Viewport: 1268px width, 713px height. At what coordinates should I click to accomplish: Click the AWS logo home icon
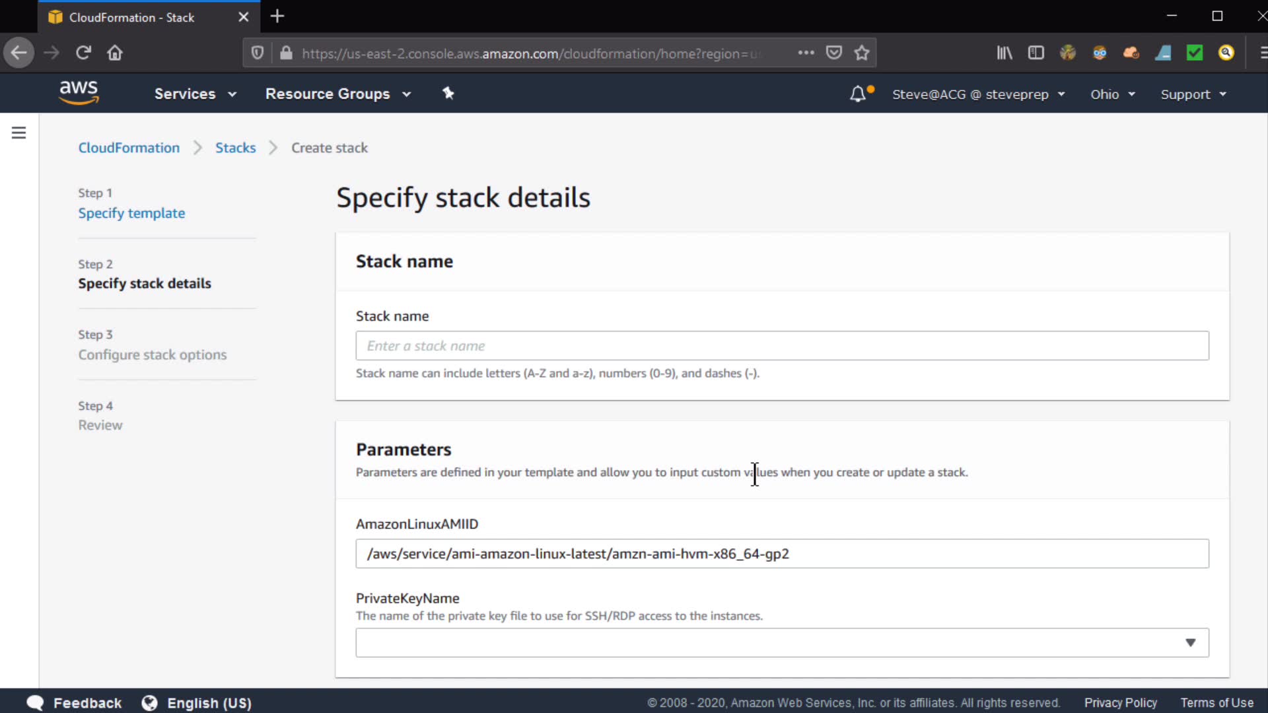[x=79, y=93]
